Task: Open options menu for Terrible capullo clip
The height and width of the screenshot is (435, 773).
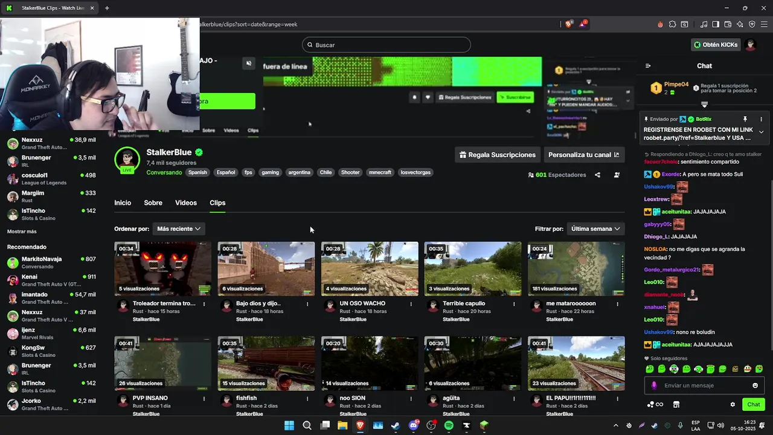Action: [x=514, y=304]
